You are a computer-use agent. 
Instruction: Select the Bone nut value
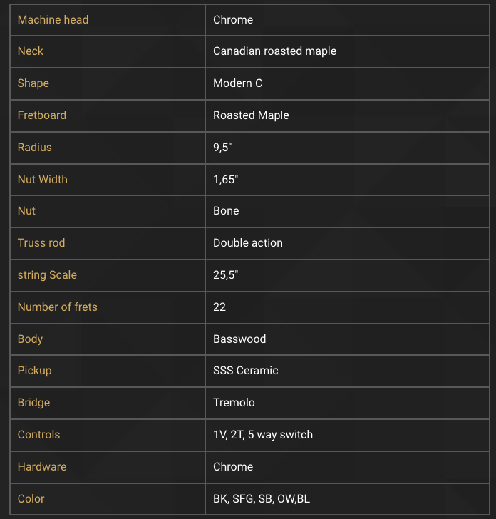(x=226, y=211)
